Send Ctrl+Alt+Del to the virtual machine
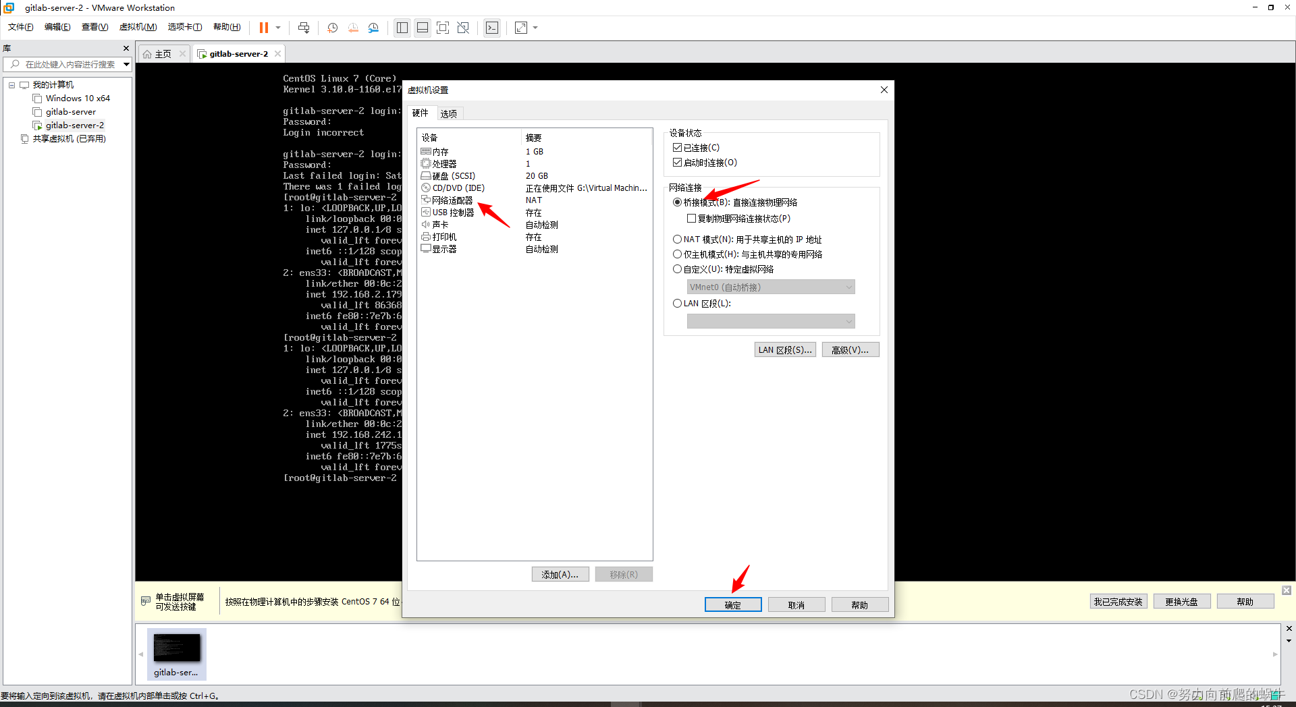Viewport: 1296px width, 707px height. click(304, 28)
